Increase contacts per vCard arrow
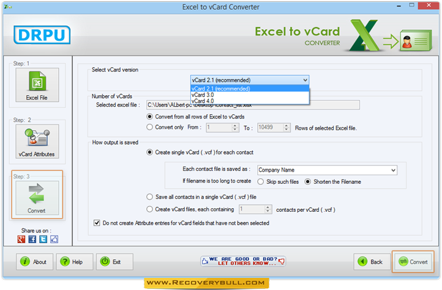Screen dimensions: 442x290 tap(268, 207)
